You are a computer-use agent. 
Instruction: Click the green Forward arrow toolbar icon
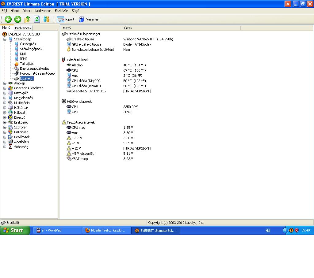(18, 19)
